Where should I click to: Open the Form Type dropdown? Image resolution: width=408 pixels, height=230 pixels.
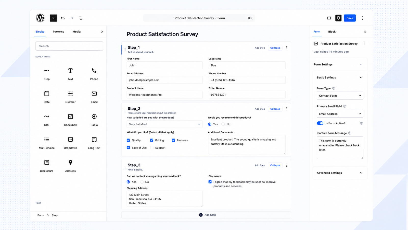coord(340,96)
